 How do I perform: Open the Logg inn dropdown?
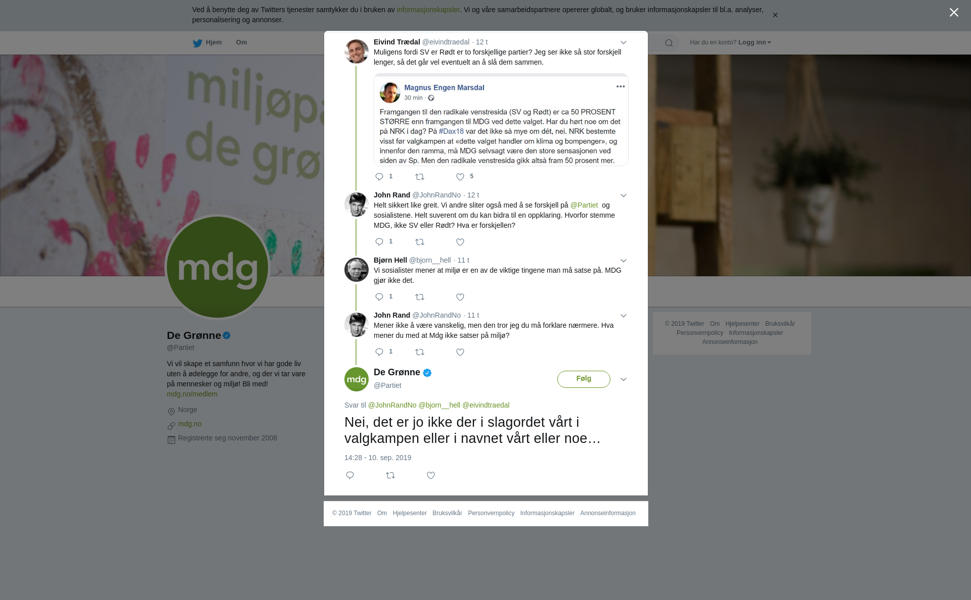(x=755, y=42)
